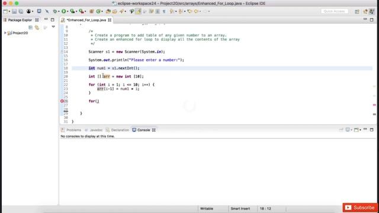Open dropdown next to Coverage icon
The height and width of the screenshot is (213, 379).
[76, 12]
